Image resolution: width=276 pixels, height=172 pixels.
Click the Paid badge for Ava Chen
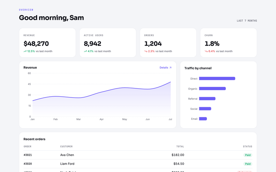[x=248, y=155]
